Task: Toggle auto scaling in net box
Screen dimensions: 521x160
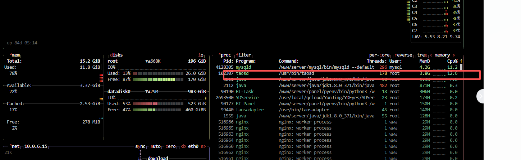Action: (155, 146)
